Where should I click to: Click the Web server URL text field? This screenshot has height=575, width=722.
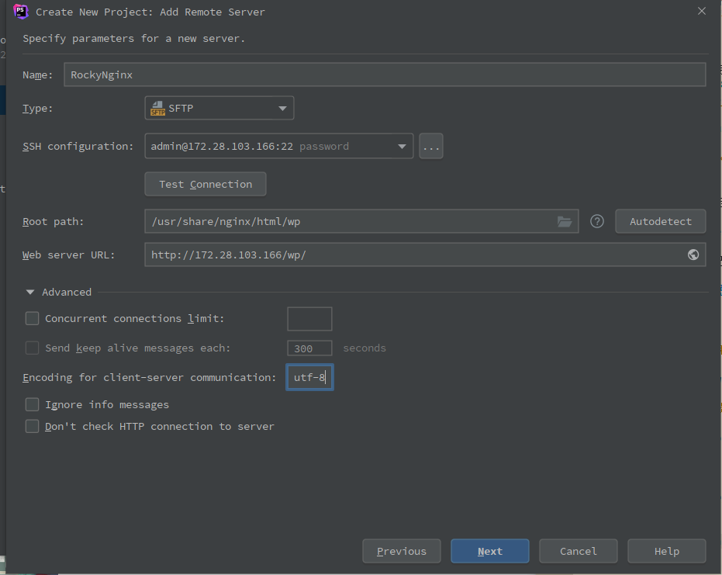click(411, 255)
